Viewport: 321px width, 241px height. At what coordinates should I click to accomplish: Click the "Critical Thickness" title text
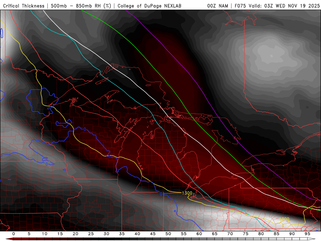pos(24,6)
